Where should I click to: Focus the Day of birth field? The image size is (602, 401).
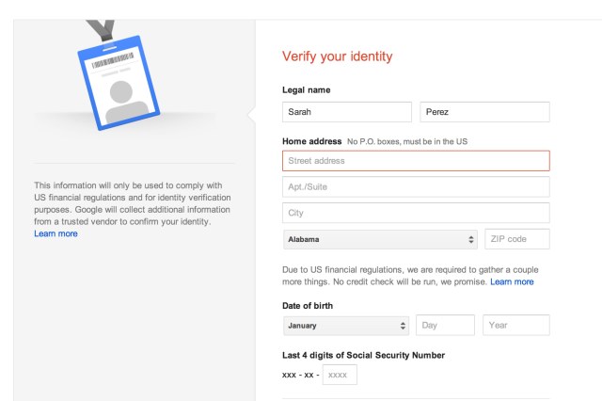click(x=445, y=326)
